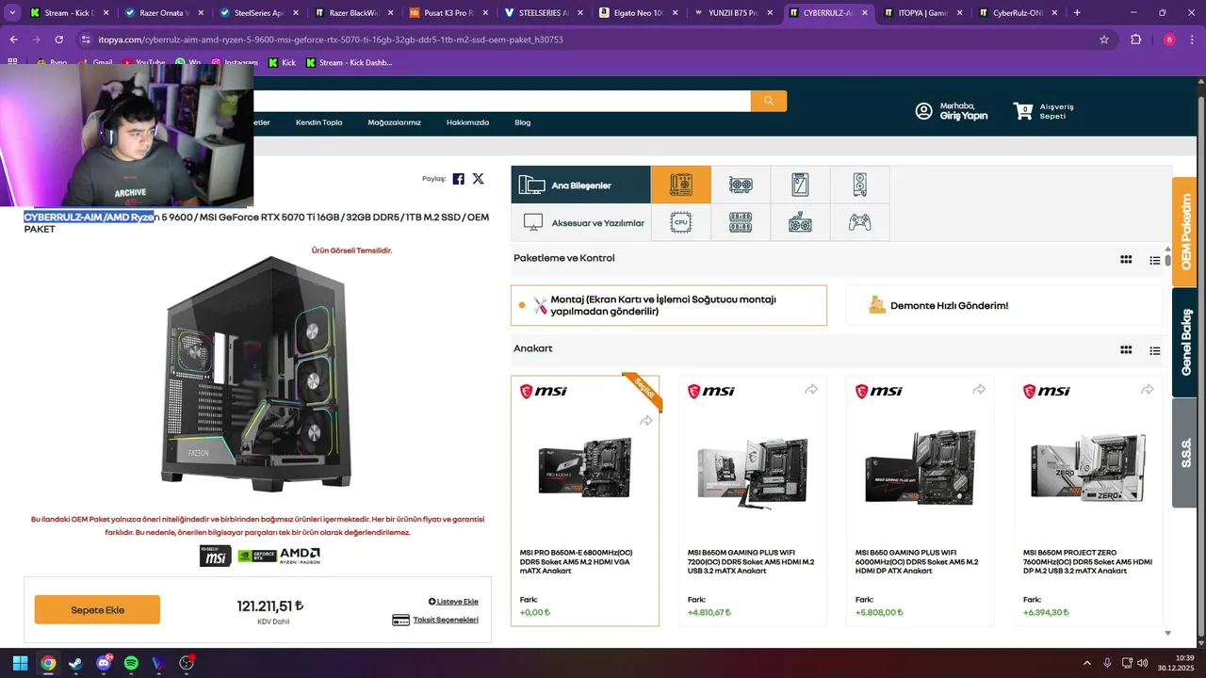1206x678 pixels.
Task: Bookmark this page with the star icon
Action: pos(1104,40)
